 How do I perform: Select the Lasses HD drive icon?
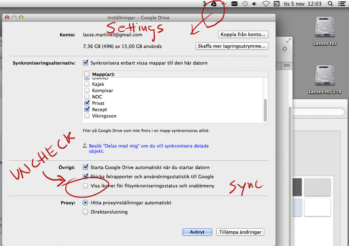coord(325,27)
